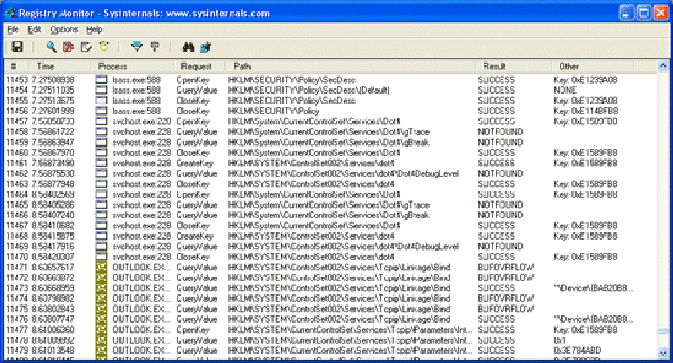Click the Regedit jump toolbar icon
673x363 pixels.
tap(206, 47)
